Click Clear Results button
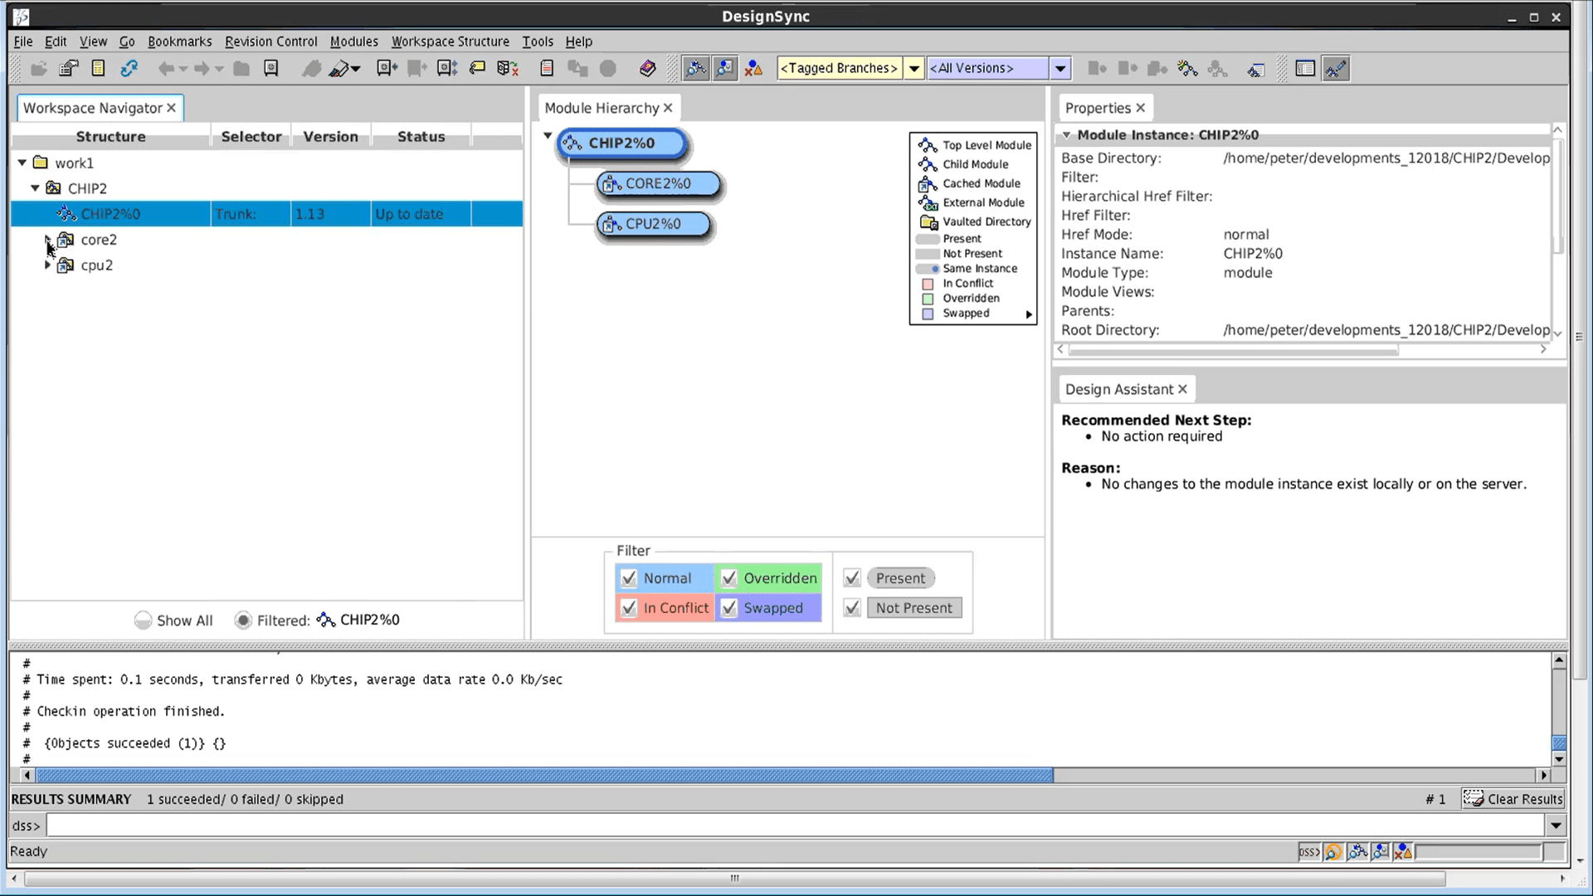The image size is (1593, 896). [1515, 799]
